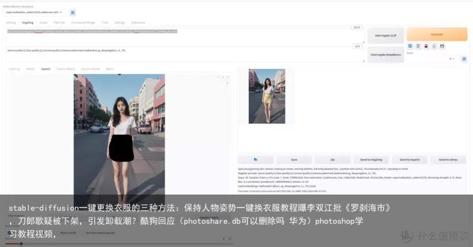Choose Just resize (latent upscale) option

(100, 233)
